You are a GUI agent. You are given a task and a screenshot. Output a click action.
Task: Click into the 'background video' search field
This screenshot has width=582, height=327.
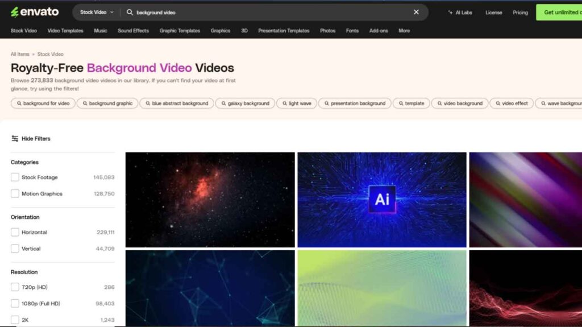click(273, 13)
